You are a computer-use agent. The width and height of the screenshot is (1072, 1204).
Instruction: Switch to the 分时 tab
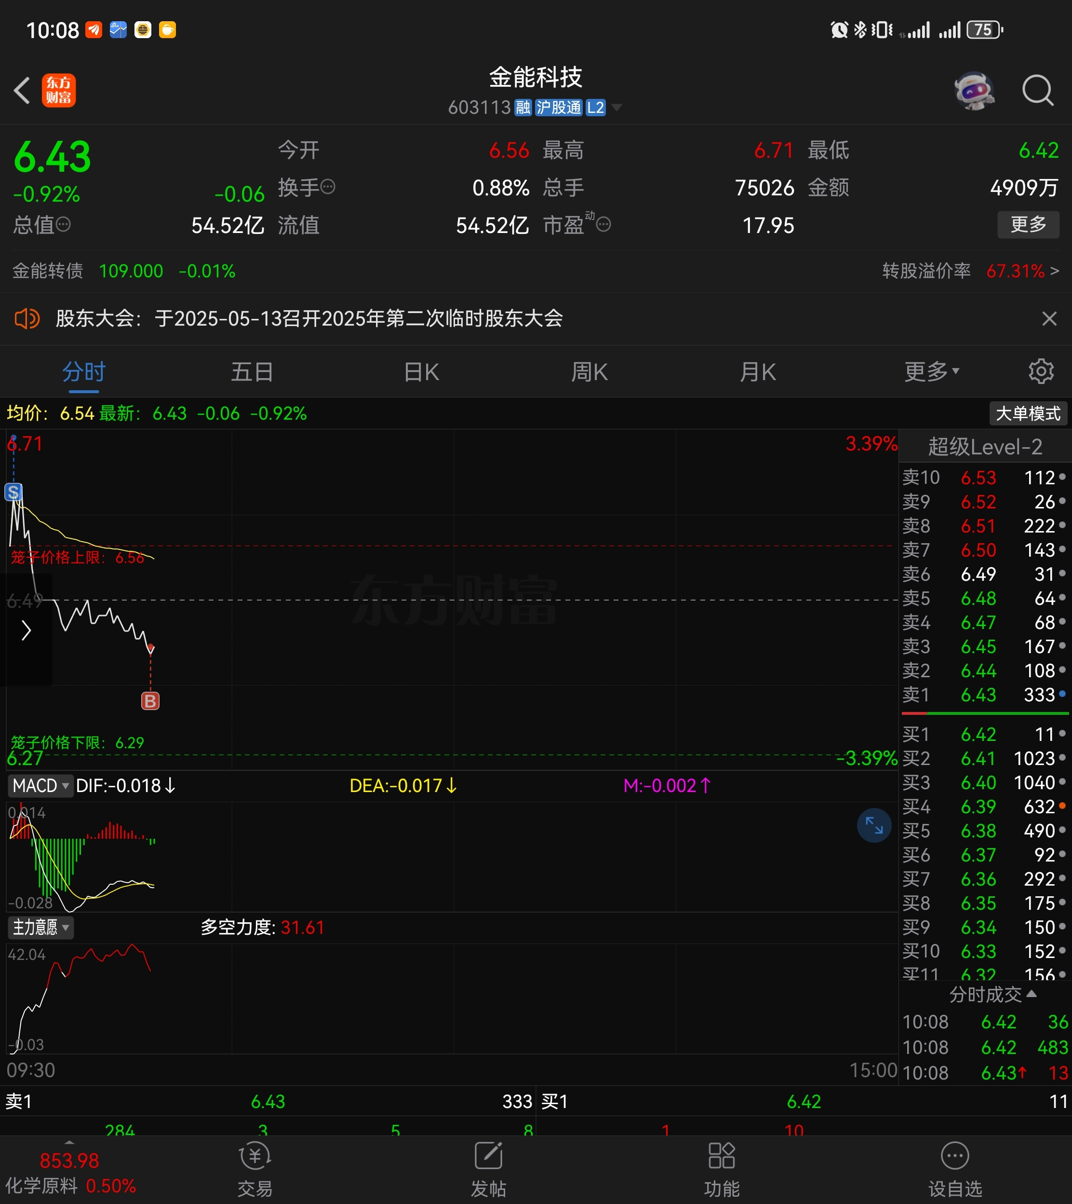[x=84, y=372]
